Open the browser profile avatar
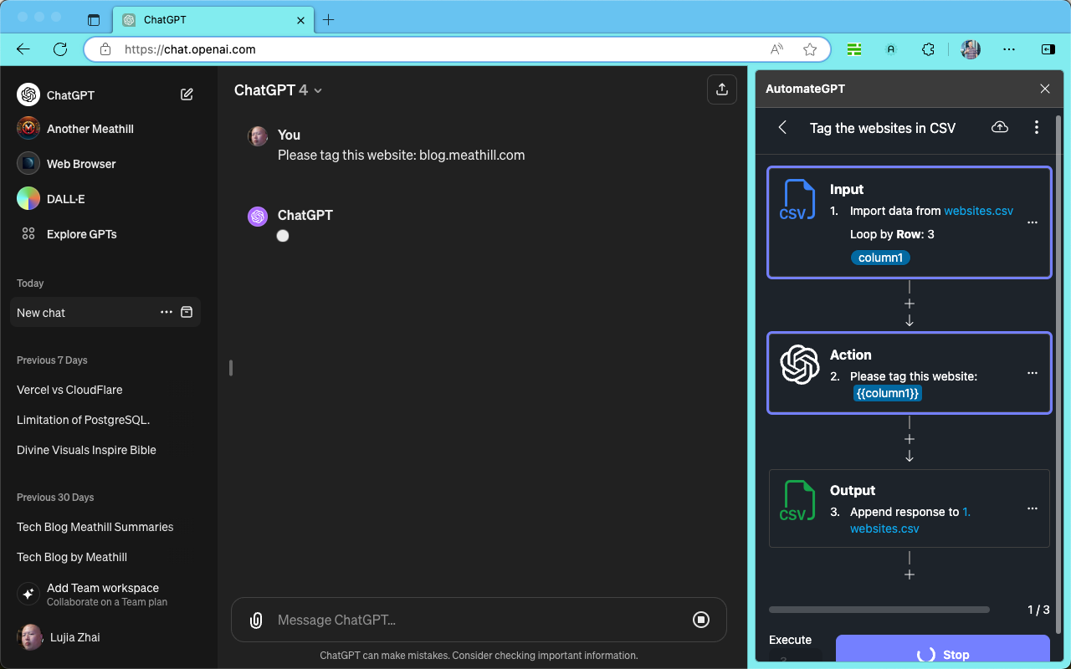This screenshot has height=669, width=1071. coord(971,49)
